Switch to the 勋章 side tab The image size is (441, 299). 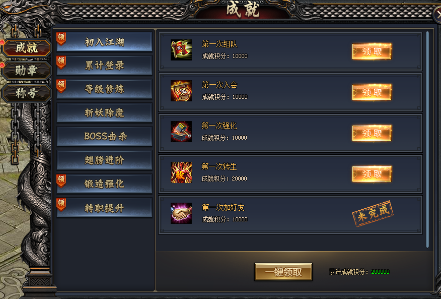27,70
